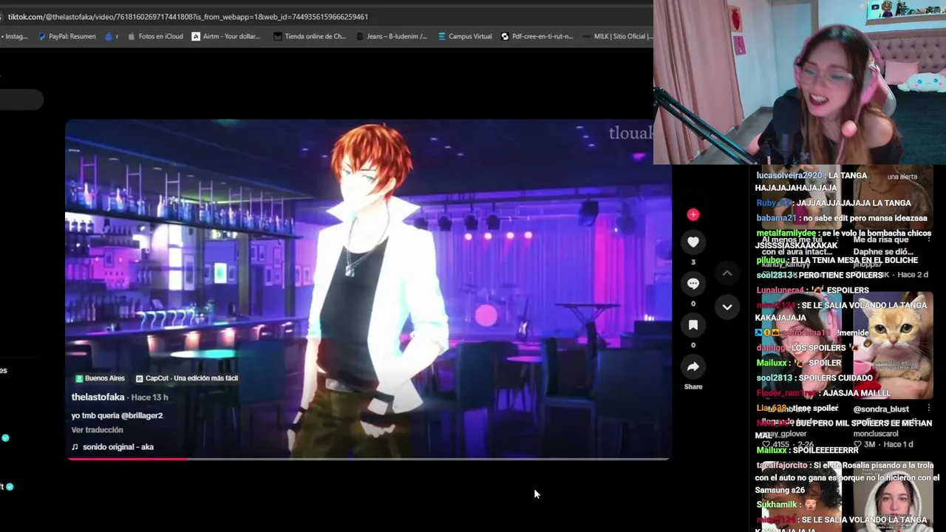
Task: Click the browser address bar URL
Action: point(188,16)
